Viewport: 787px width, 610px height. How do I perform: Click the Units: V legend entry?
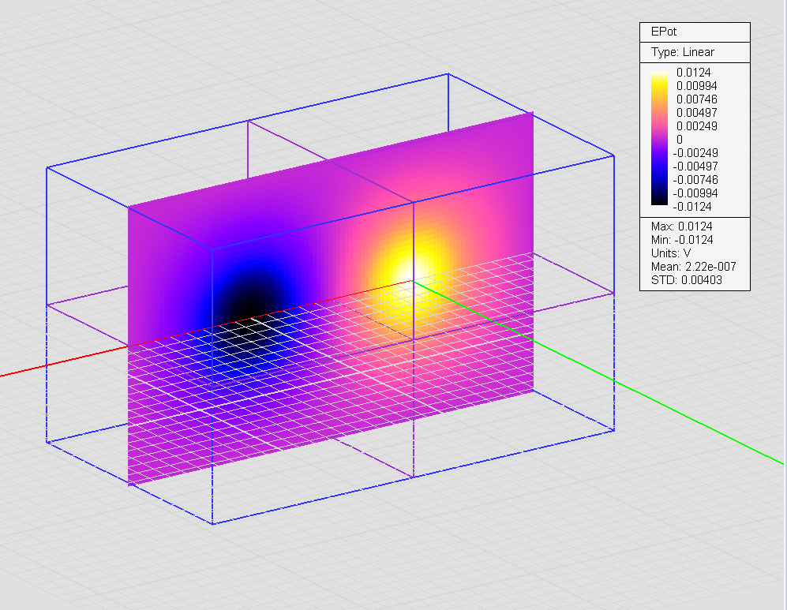point(670,253)
